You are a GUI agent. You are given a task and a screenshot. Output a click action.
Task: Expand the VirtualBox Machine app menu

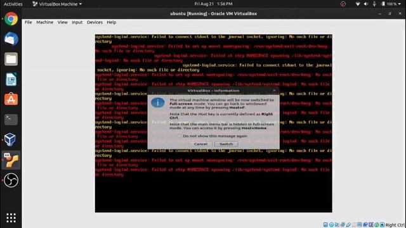coord(57,4)
